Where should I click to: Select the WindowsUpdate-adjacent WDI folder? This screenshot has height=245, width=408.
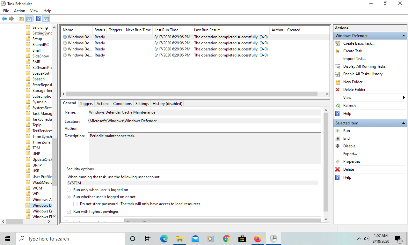tap(36, 194)
